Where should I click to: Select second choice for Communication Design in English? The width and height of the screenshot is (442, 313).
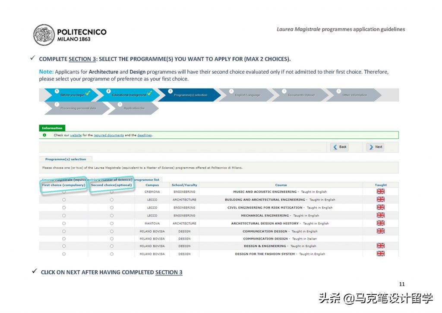pyautogui.click(x=112, y=231)
